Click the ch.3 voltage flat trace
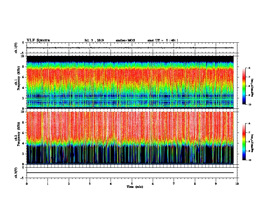The width and height of the screenshot is (267, 206). coord(130,173)
